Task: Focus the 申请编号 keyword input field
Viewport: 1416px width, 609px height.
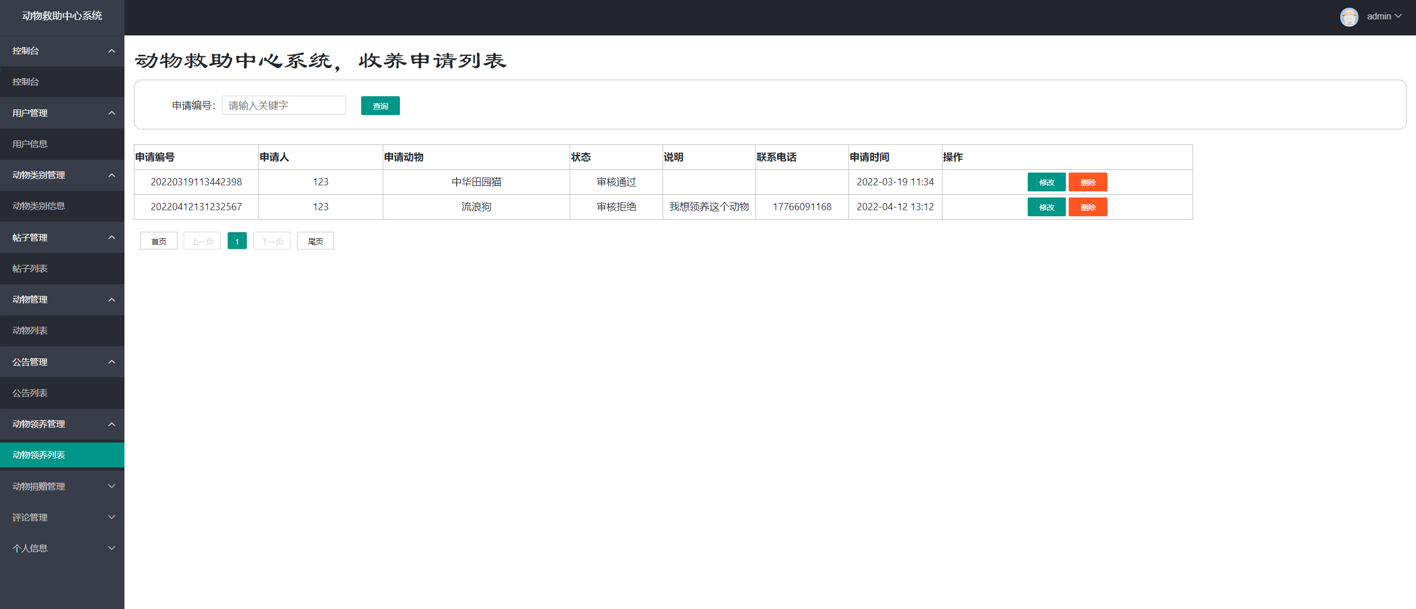Action: click(284, 105)
